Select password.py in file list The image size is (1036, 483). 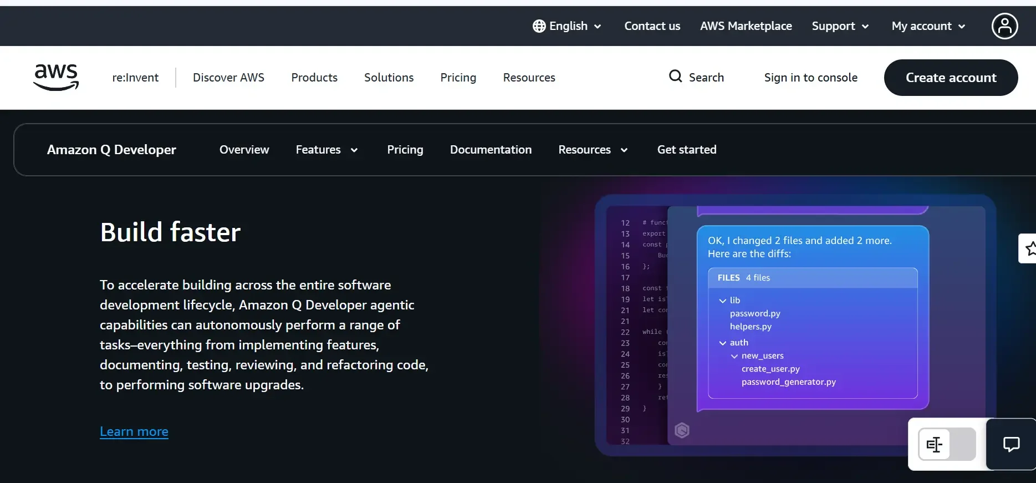click(x=754, y=313)
